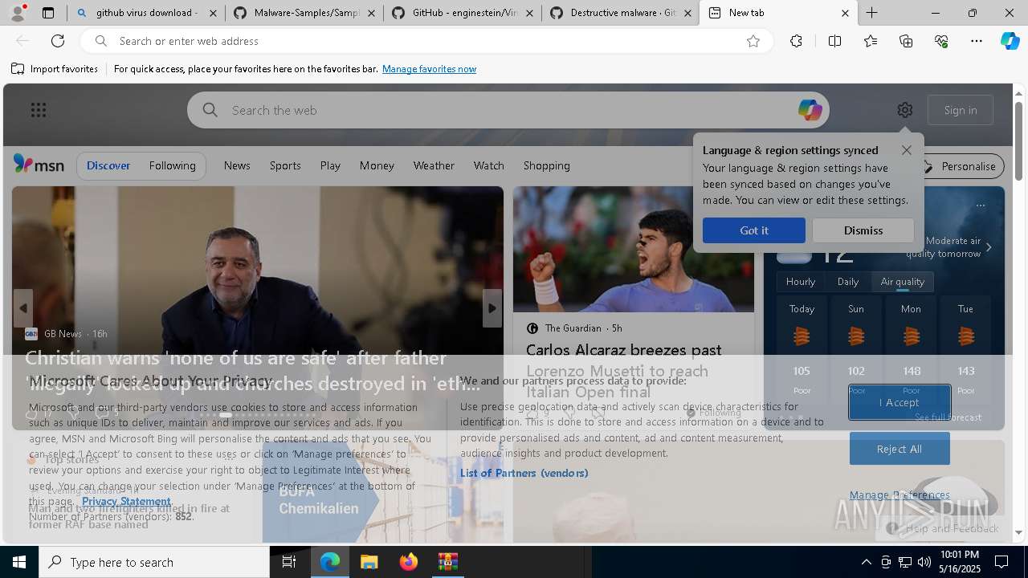This screenshot has height=578, width=1028.
Task: Open Manage Preferences link
Action: (x=899, y=495)
